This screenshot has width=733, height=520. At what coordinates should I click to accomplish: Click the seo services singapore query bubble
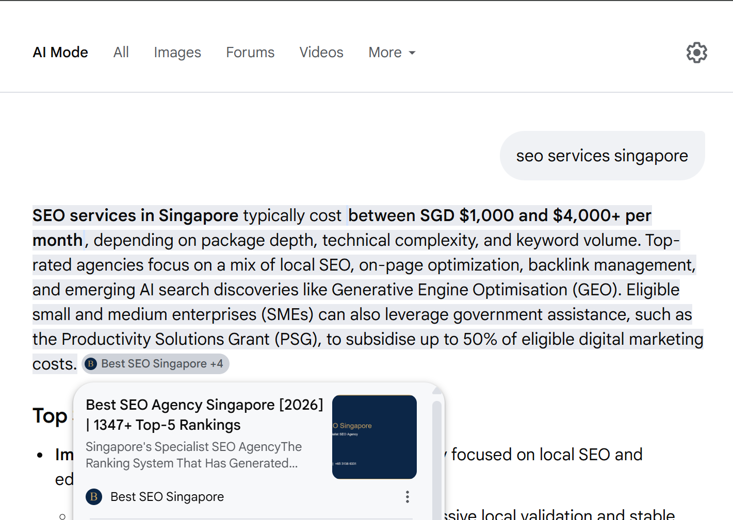point(602,156)
